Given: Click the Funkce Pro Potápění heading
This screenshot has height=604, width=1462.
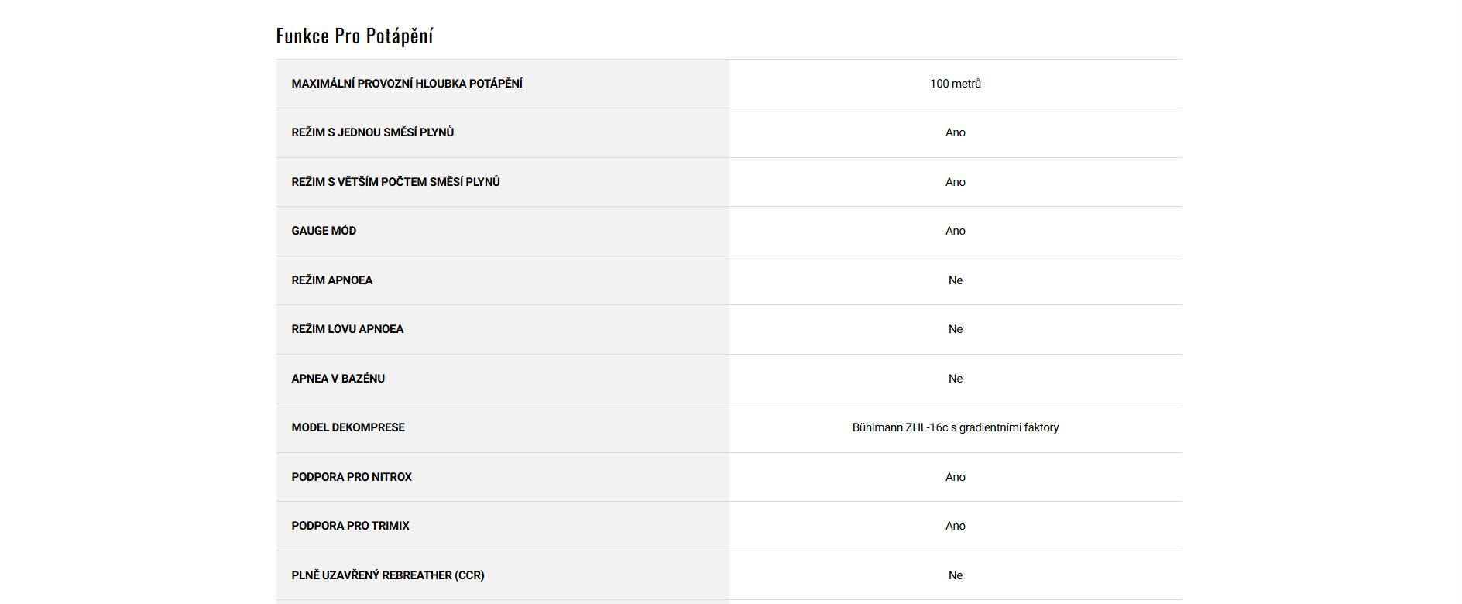Looking at the screenshot, I should point(355,36).
